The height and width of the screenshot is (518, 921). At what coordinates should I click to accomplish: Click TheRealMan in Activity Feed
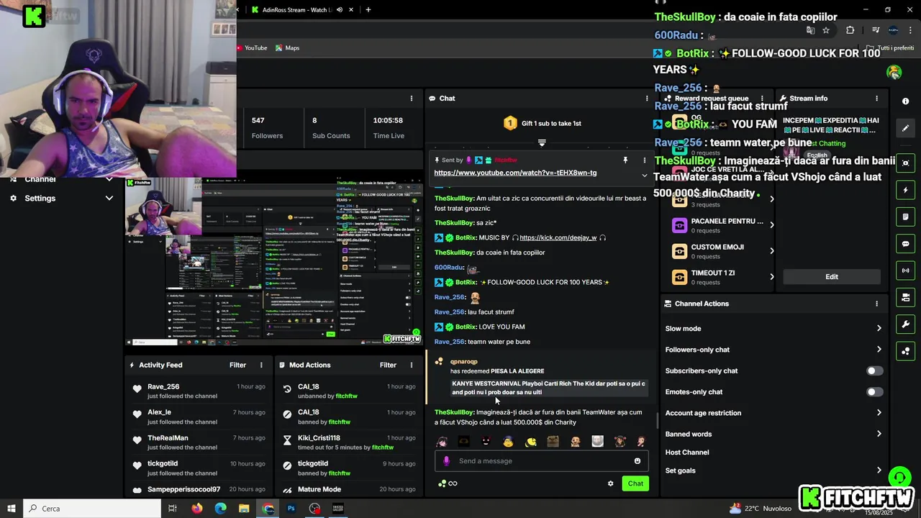[168, 438]
